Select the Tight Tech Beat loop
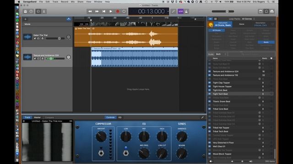This screenshot has width=293, height=164. (241, 94)
